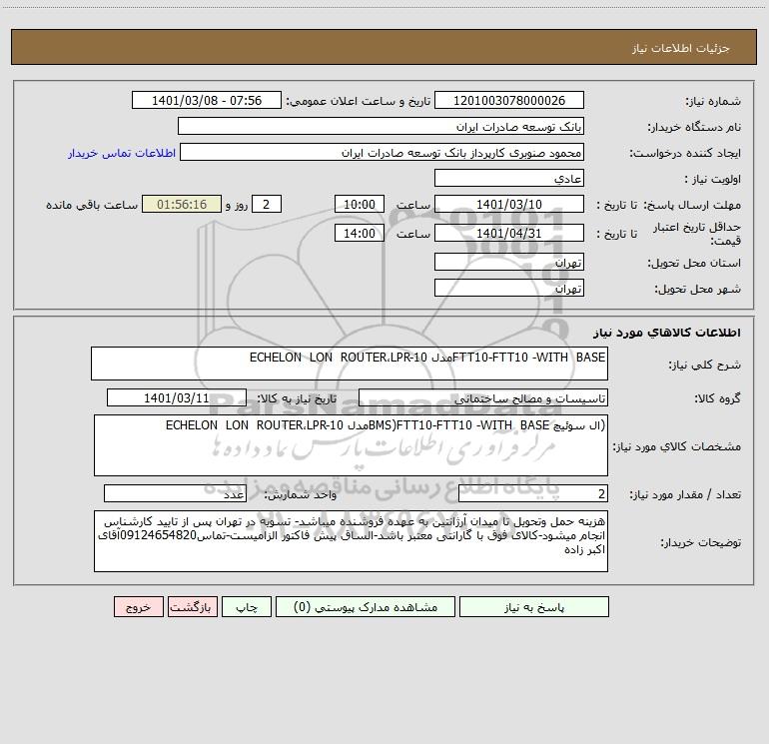Click the unit field عدد

coord(175,494)
